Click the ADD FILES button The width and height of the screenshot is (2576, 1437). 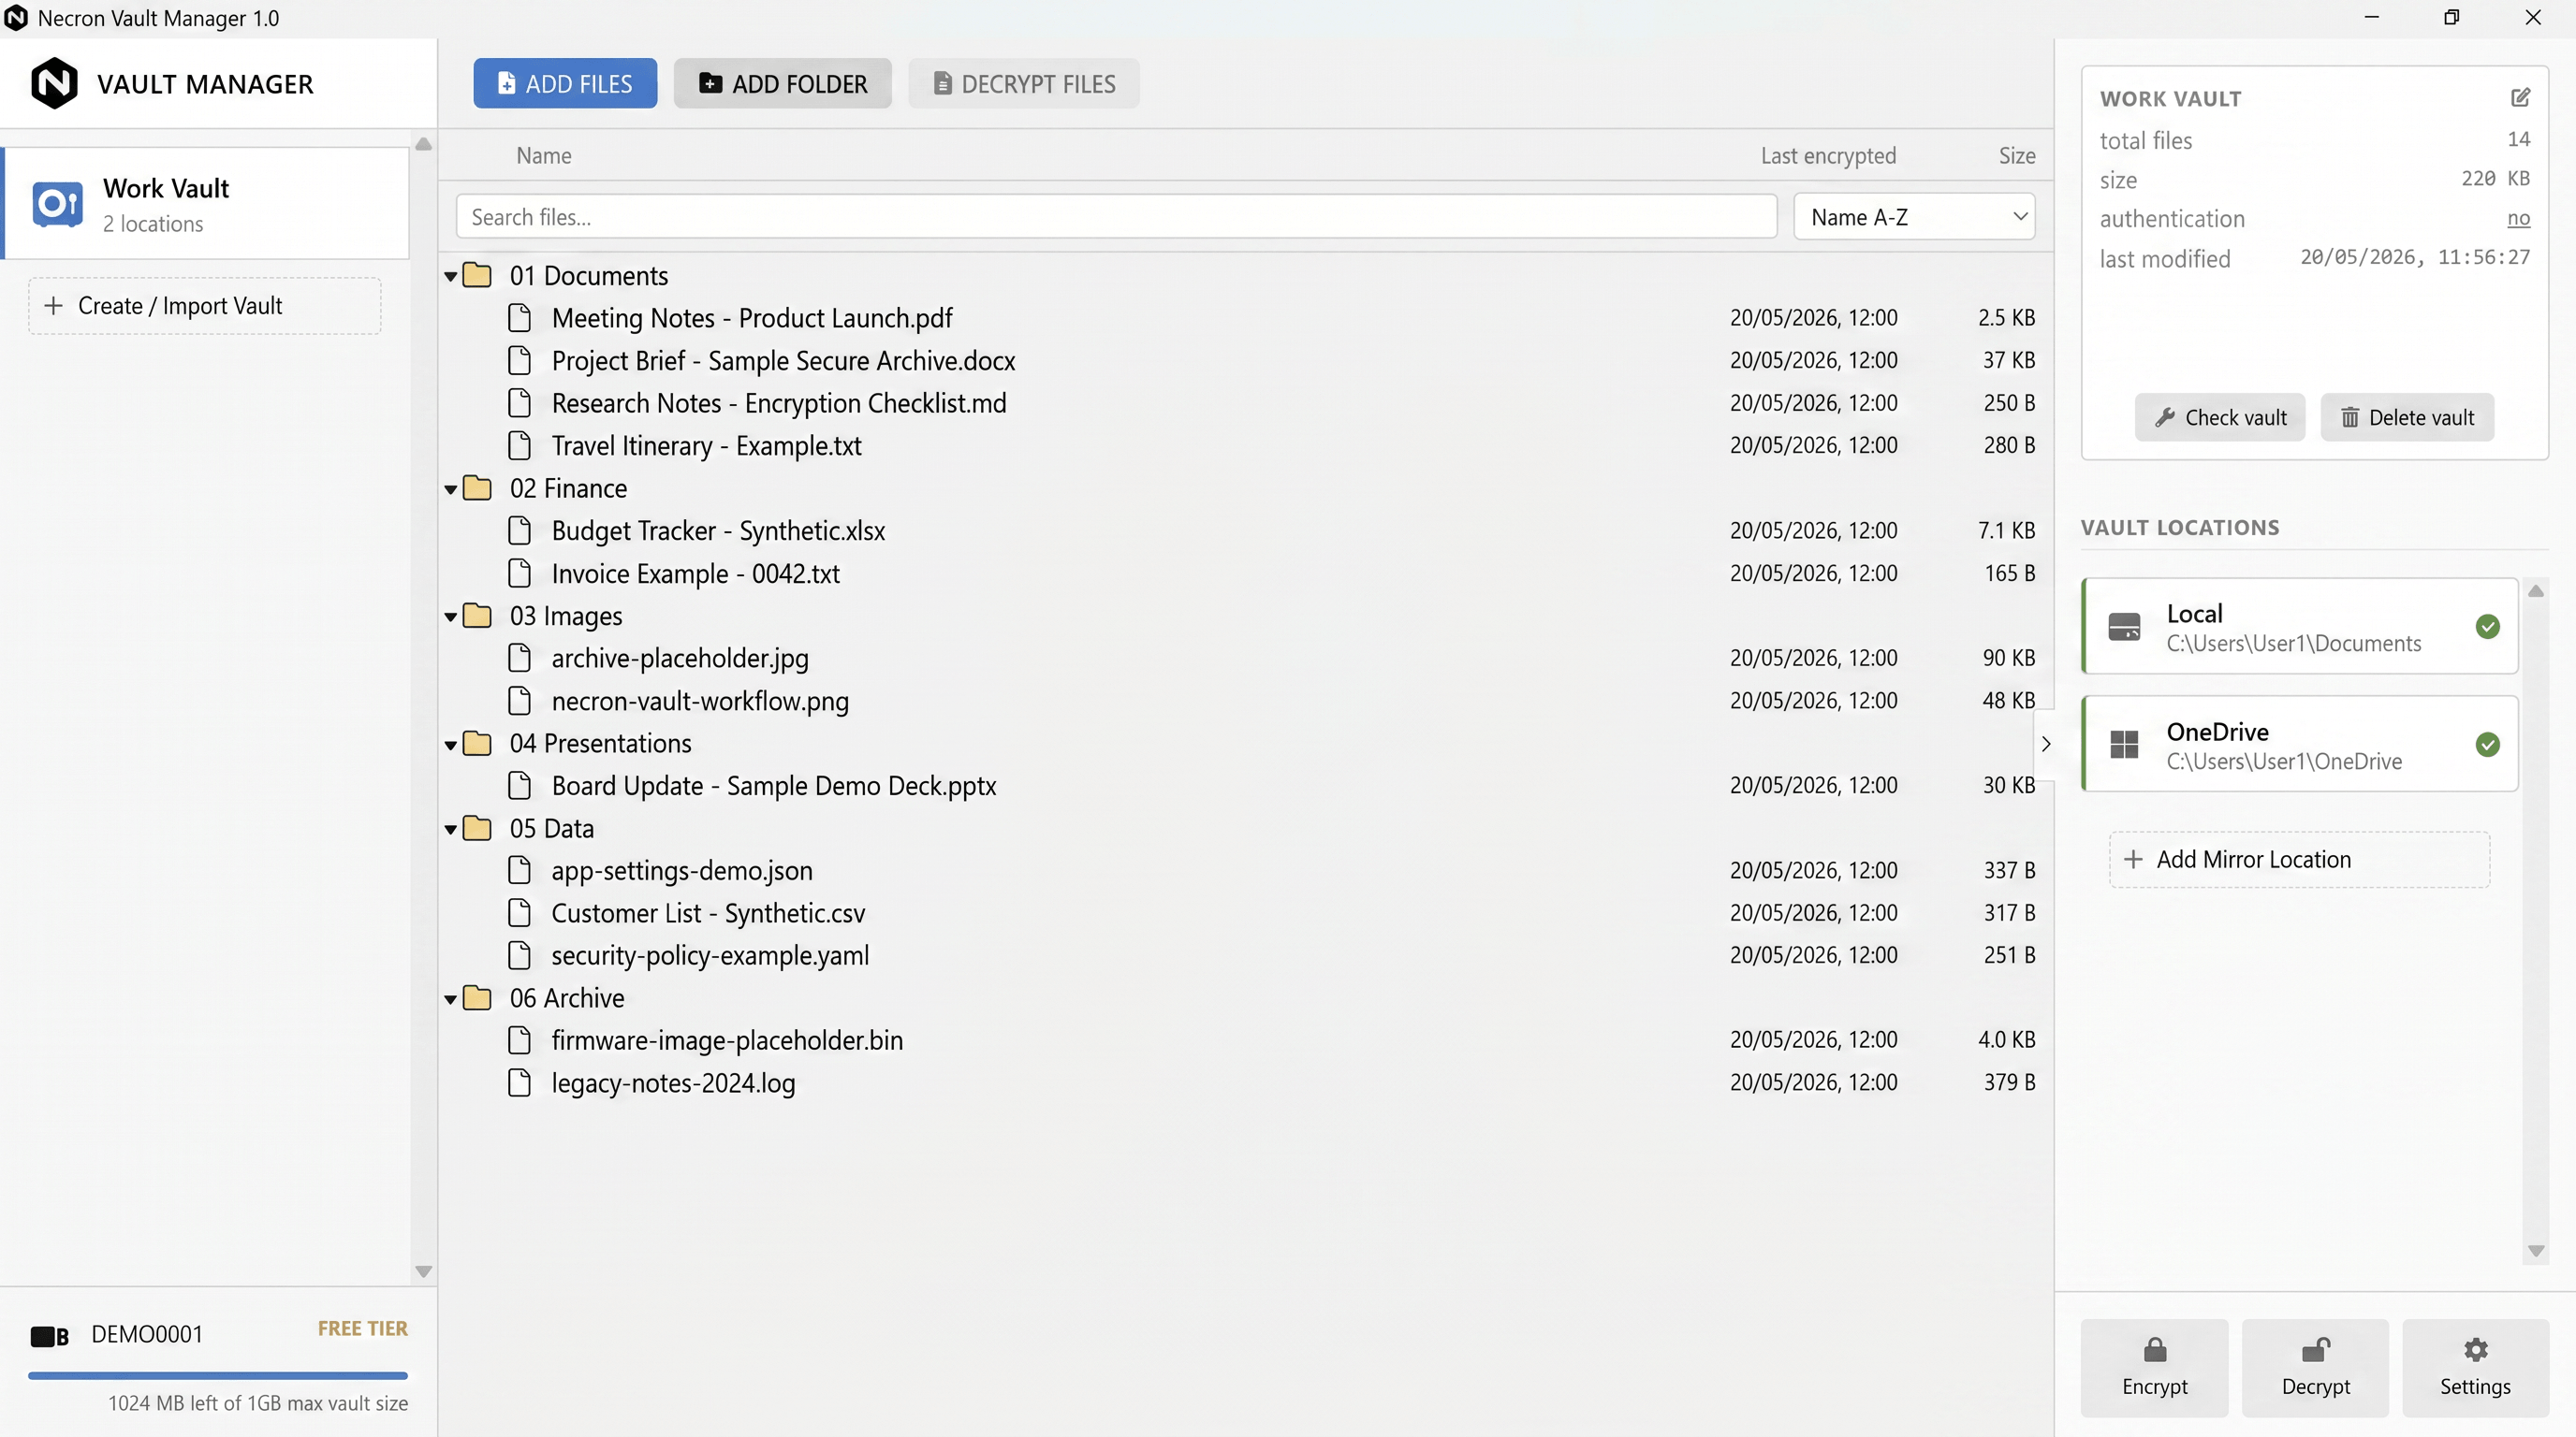click(x=565, y=83)
